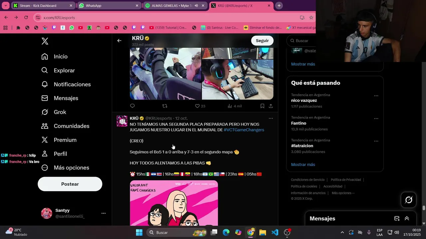Image resolution: width=426 pixels, height=239 pixels.
Task: Open Comunidades from sidebar
Action: click(x=65, y=126)
